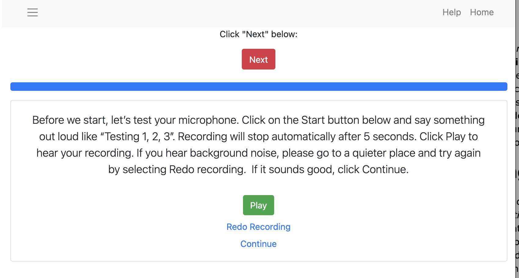This screenshot has height=278, width=519.
Task: Click Continue to accept the recording
Action: [258, 244]
